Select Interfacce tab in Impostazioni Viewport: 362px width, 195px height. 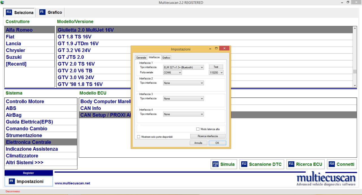(x=154, y=57)
